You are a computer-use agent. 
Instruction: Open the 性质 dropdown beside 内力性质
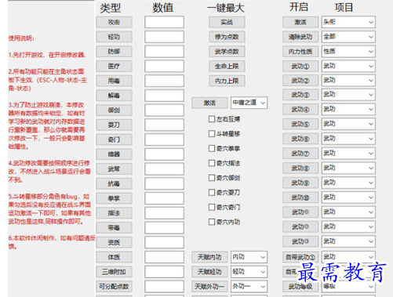[x=348, y=52]
